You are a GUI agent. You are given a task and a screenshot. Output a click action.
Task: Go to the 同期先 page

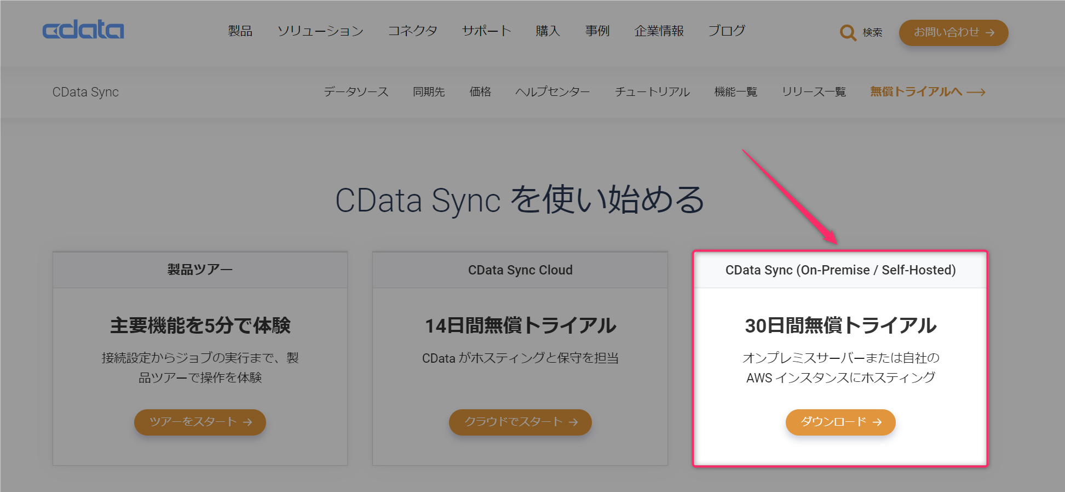coord(429,92)
